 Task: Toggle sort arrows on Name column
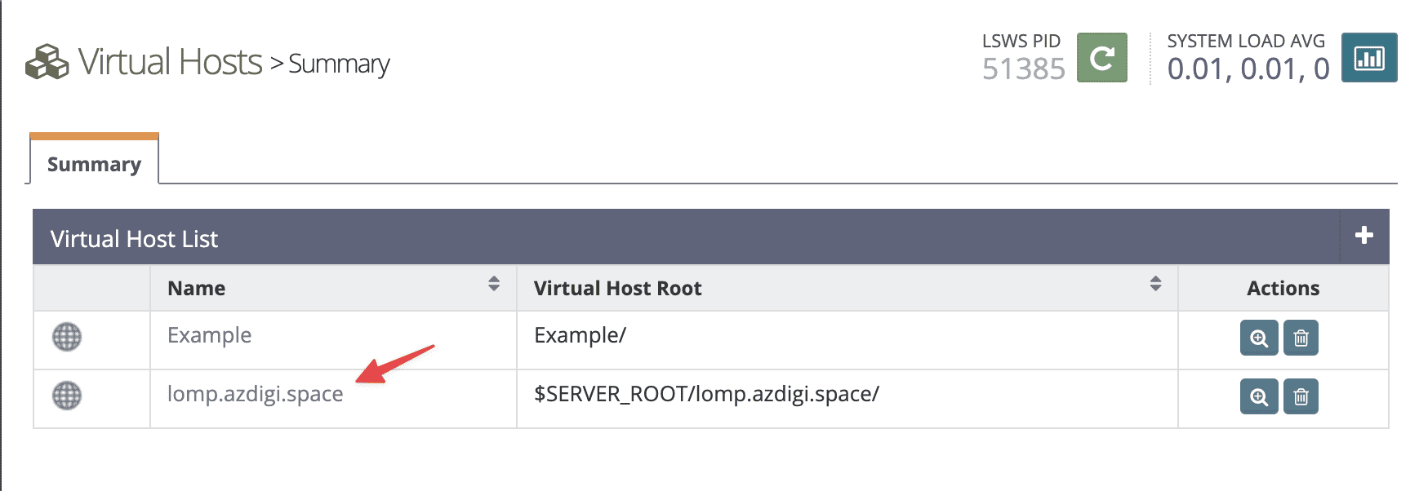[x=494, y=284]
